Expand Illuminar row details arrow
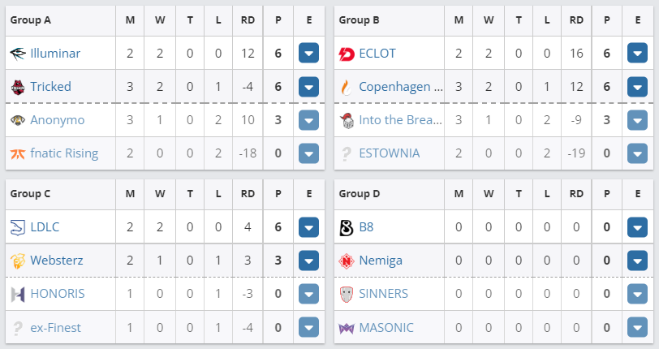The height and width of the screenshot is (349, 659). [308, 54]
